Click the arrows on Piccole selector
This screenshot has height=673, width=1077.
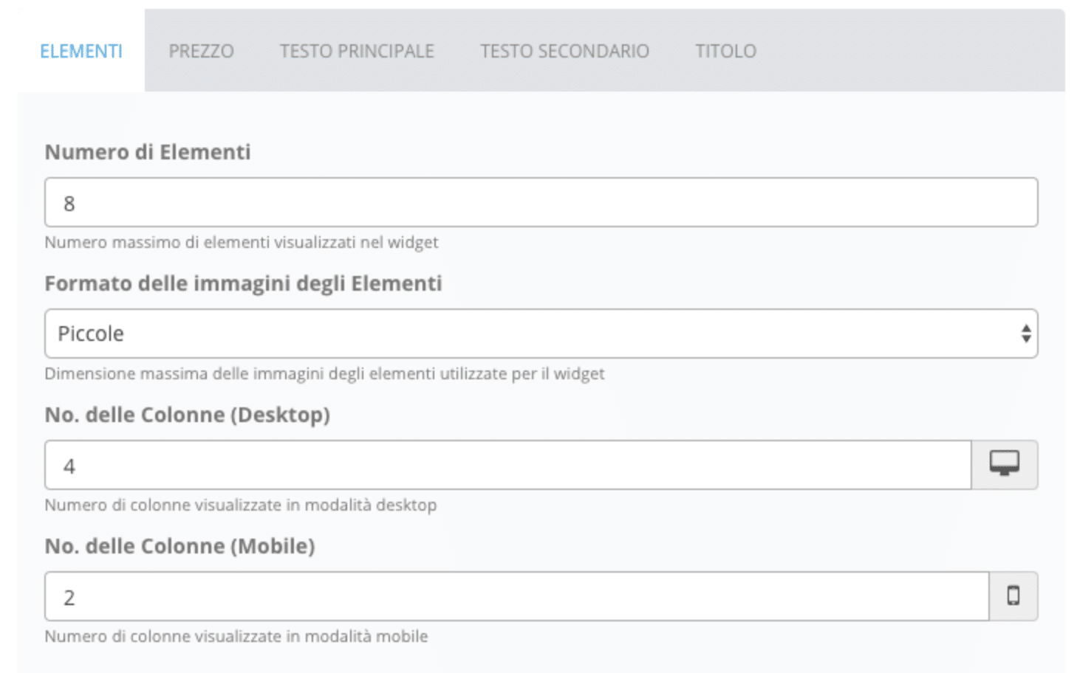1026,334
